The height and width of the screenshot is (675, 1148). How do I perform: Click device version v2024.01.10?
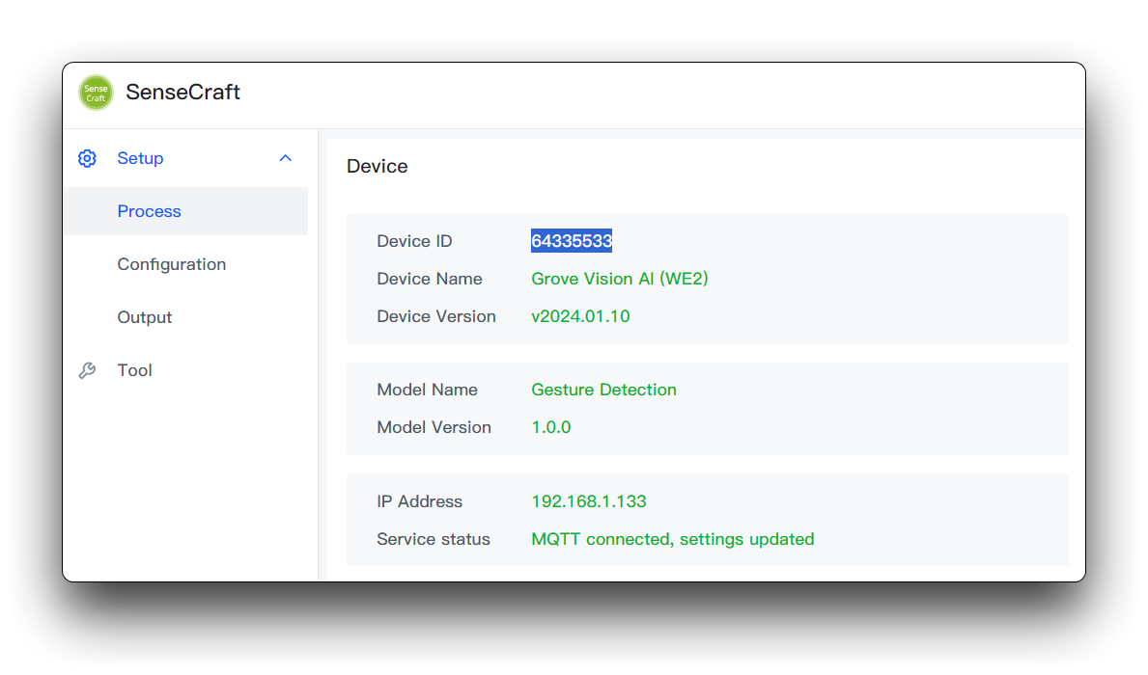tap(580, 316)
